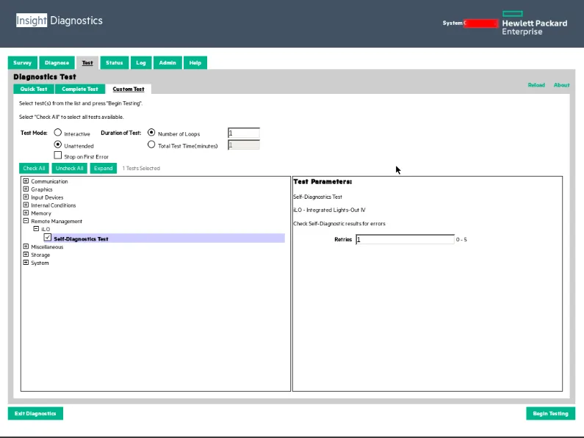This screenshot has height=438, width=584.
Task: Click the 'Diagnostics Test' heading
Action: [x=45, y=76]
